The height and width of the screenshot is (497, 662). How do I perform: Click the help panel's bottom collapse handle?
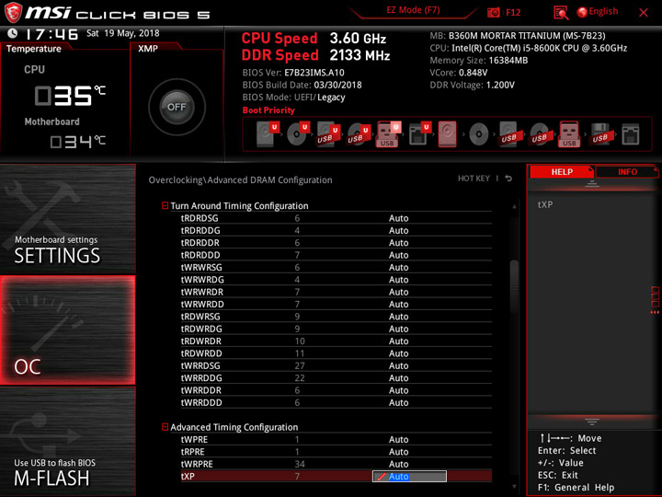point(592,422)
